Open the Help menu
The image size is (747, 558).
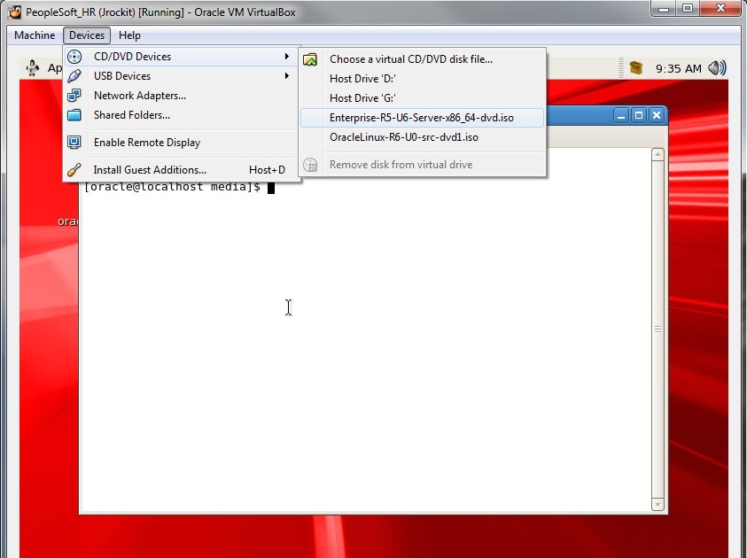(x=129, y=35)
